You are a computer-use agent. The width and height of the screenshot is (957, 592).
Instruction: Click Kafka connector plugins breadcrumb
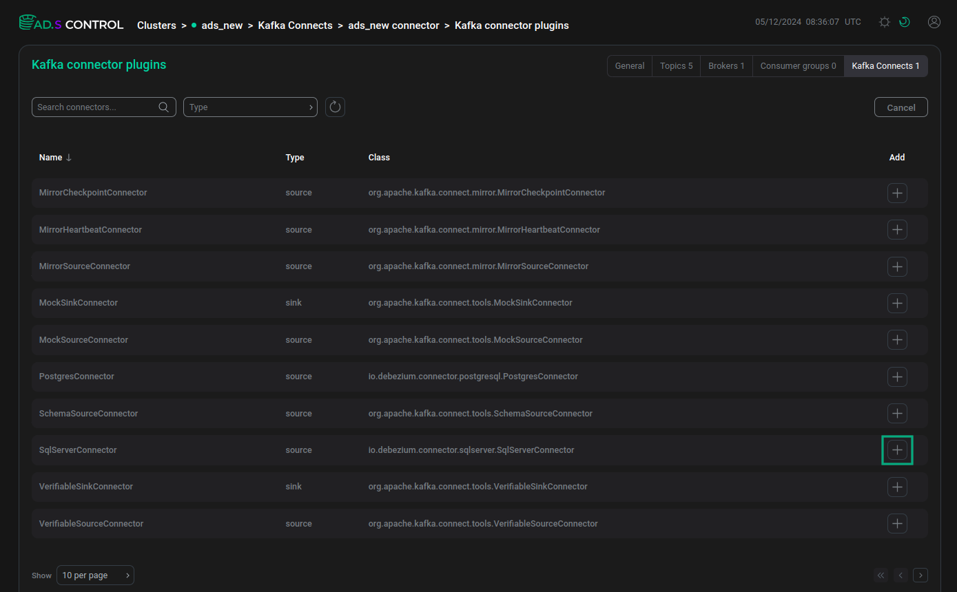[x=512, y=25]
